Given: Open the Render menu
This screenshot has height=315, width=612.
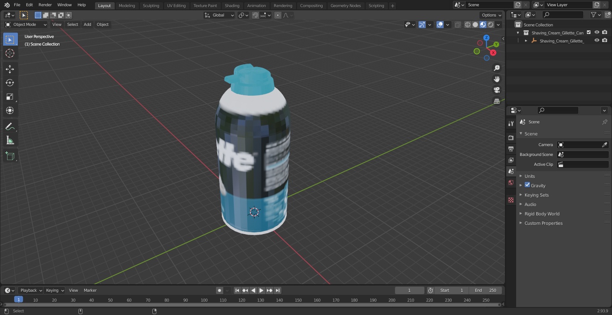Looking at the screenshot, I should coord(45,5).
